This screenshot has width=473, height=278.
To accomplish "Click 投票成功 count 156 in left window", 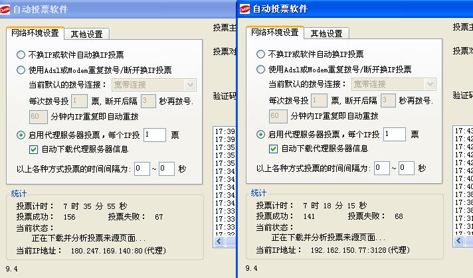I will click(x=69, y=217).
